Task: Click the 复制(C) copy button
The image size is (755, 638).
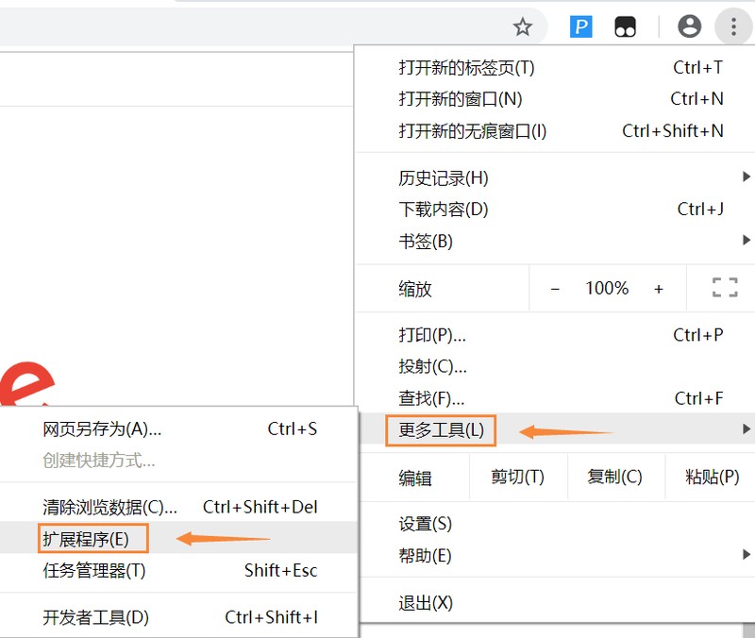Action: point(615,478)
